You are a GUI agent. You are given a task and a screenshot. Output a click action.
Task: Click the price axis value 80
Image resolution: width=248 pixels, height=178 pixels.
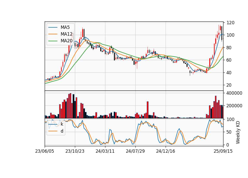pos(229,48)
